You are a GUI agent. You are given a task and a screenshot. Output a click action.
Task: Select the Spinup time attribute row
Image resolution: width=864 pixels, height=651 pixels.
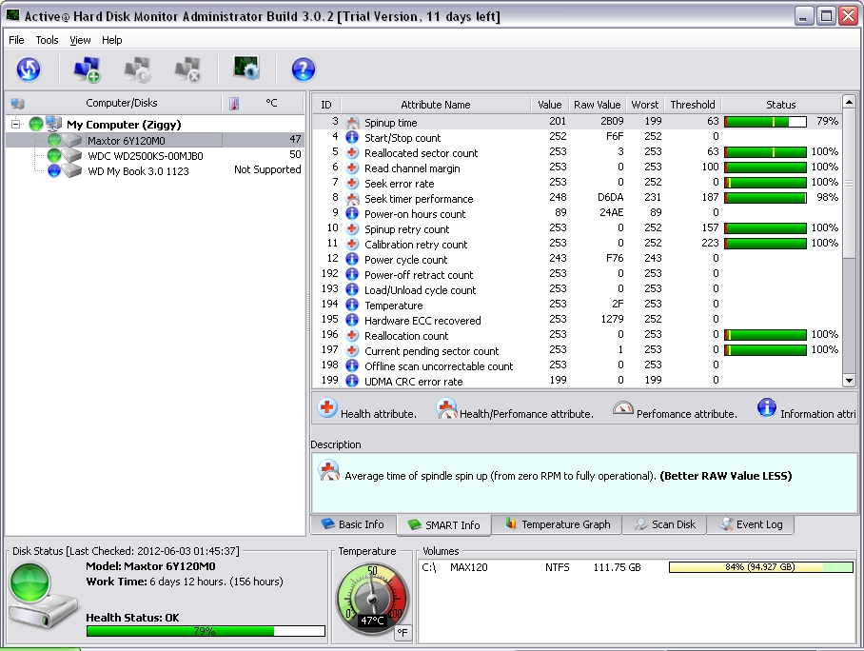coord(577,122)
